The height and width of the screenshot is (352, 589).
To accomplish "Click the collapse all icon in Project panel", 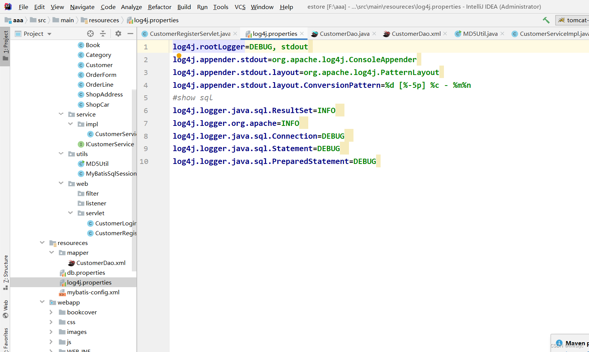I will coord(103,34).
